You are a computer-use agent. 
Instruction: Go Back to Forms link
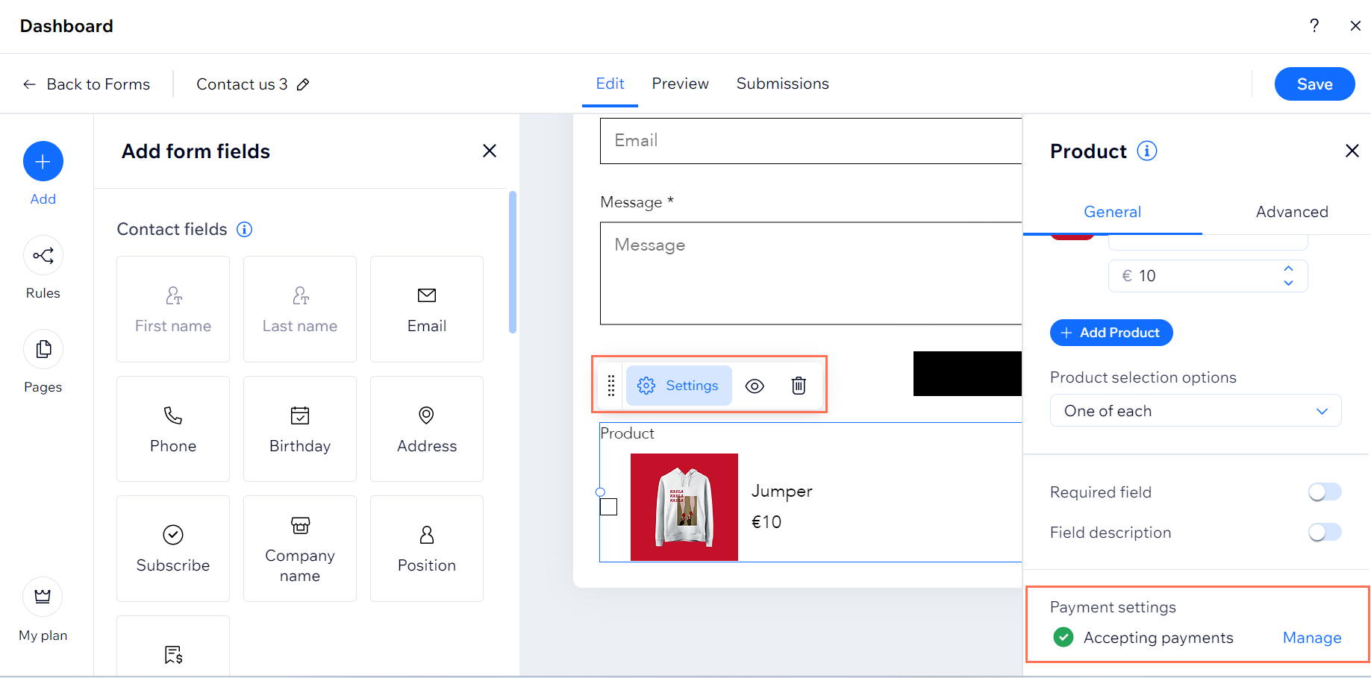pos(98,84)
